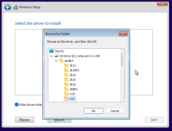
Task: Select the This PC computer icon
Action: (x=51, y=51)
